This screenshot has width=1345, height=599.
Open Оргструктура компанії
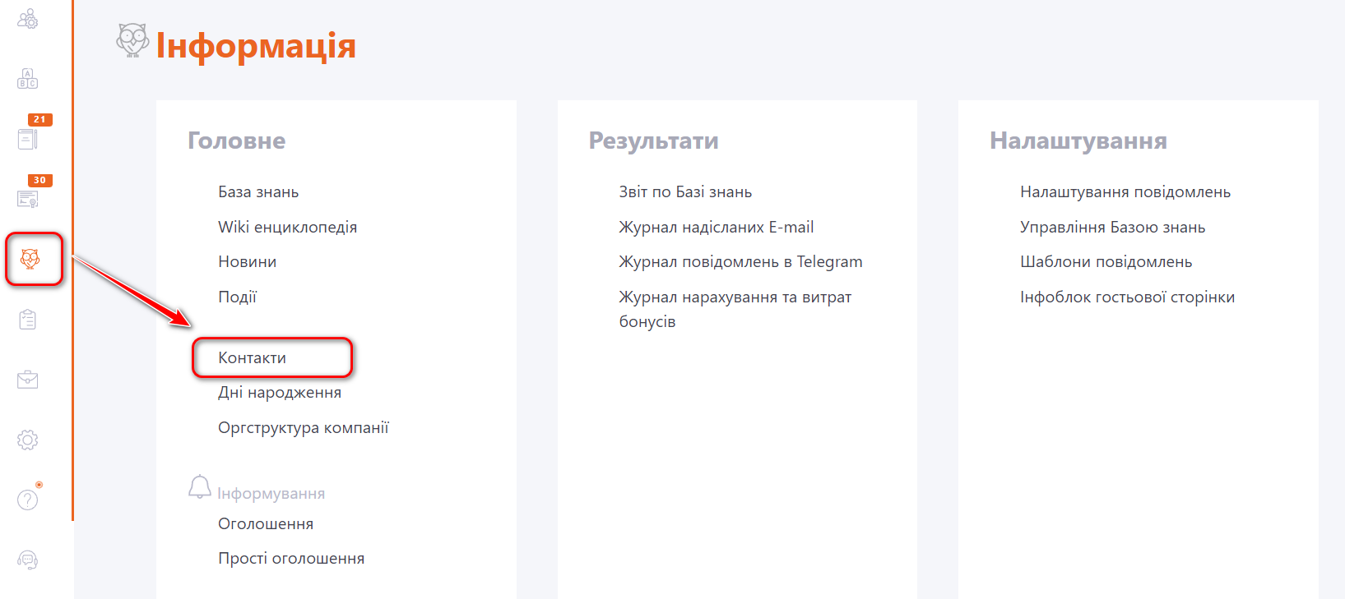point(303,428)
